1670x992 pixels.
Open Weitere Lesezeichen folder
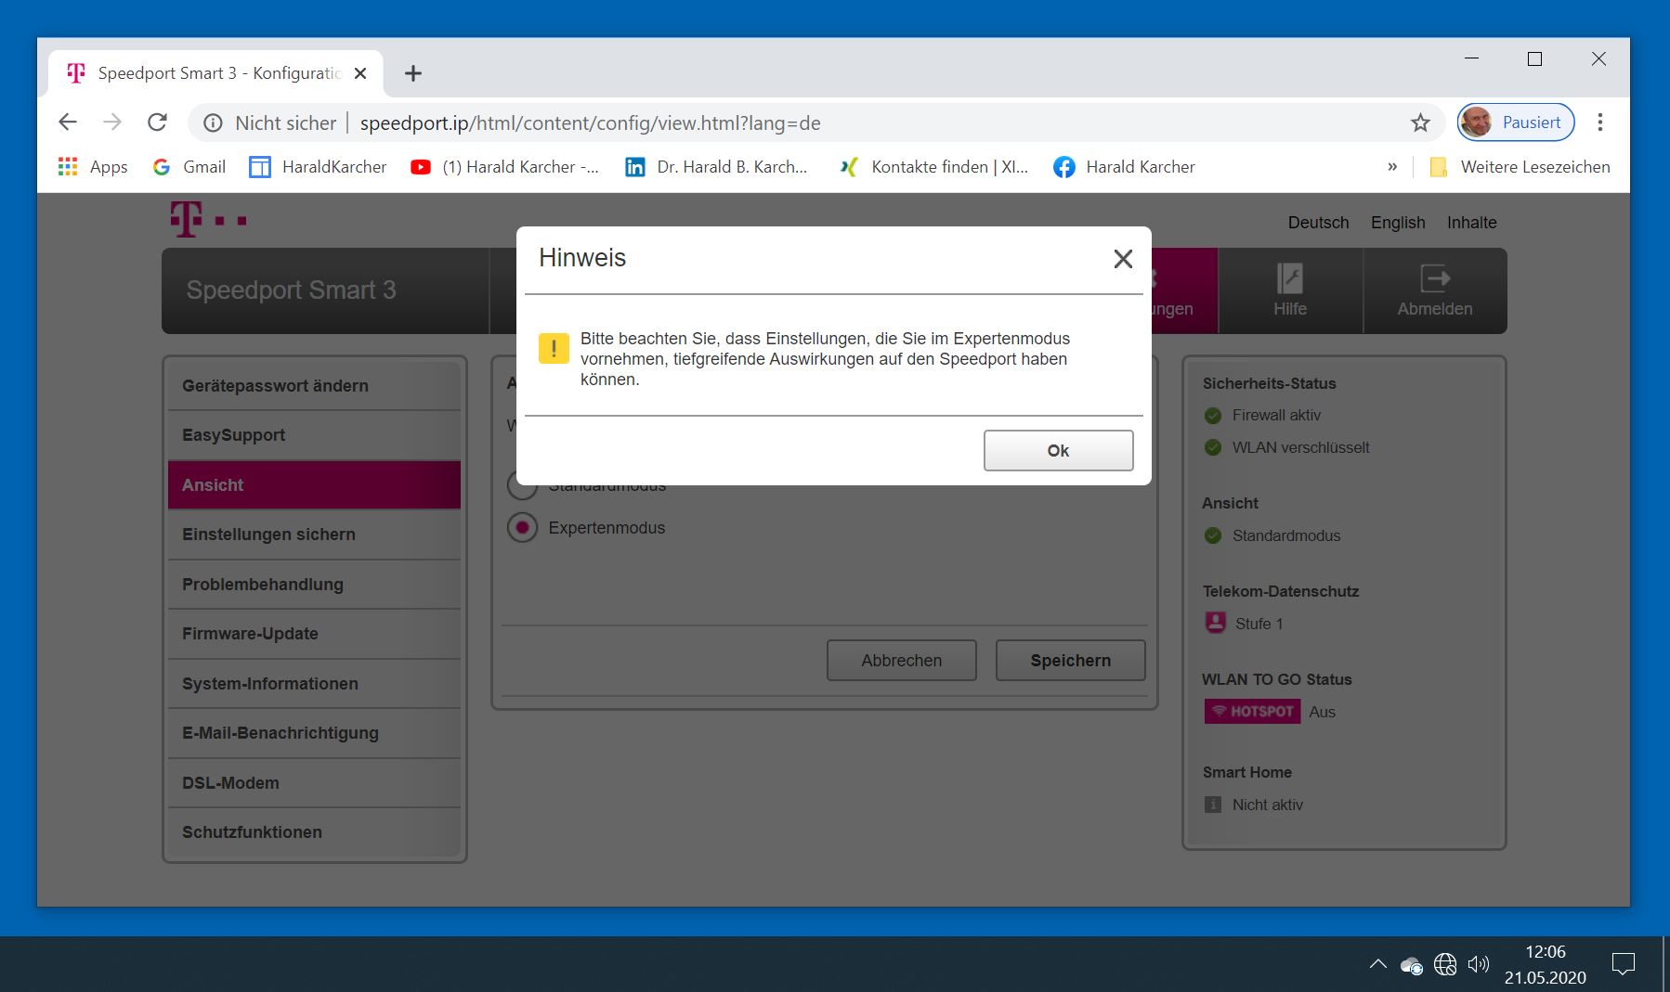(1520, 167)
